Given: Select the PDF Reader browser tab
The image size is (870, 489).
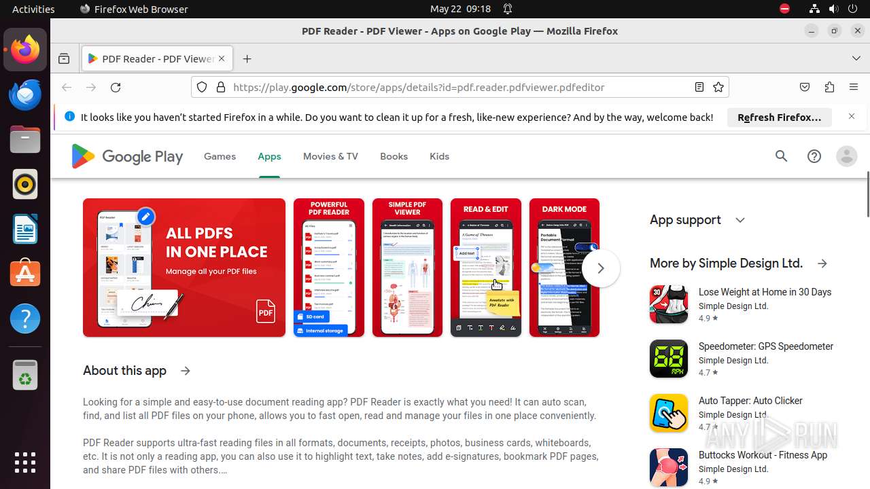Looking at the screenshot, I should (158, 59).
